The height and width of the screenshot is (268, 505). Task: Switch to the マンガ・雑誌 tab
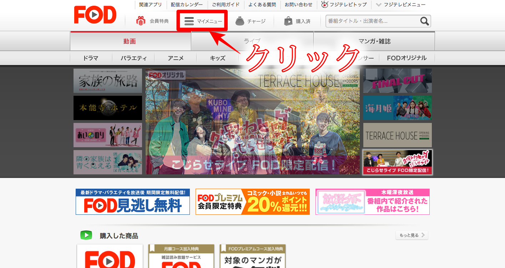[374, 41]
